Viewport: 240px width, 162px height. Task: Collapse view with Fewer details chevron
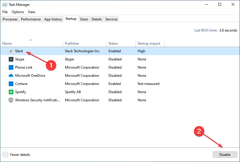tap(5, 155)
